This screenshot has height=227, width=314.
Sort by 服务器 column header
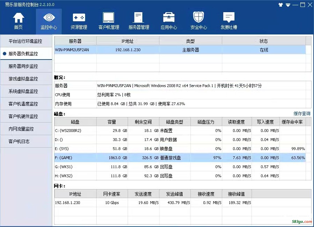(x=75, y=41)
